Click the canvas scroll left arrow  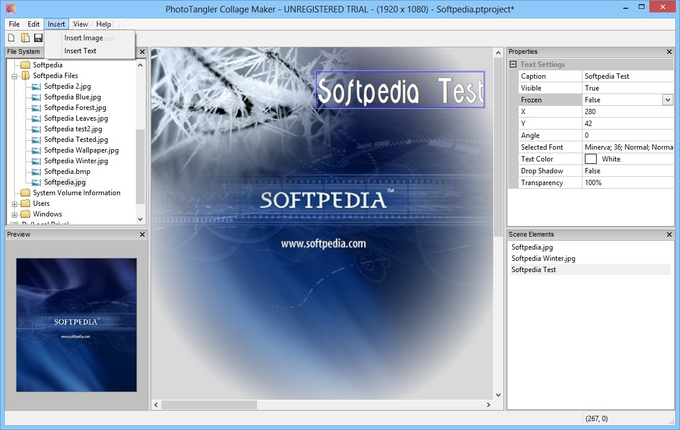pos(156,405)
